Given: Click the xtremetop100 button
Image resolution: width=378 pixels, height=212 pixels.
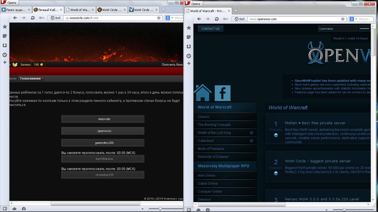Looking at the screenshot, I should (x=103, y=175).
